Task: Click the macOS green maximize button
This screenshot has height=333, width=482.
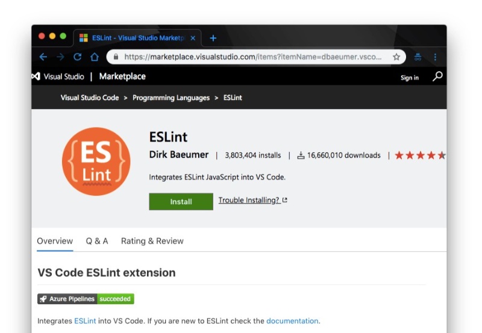Action: [x=63, y=36]
